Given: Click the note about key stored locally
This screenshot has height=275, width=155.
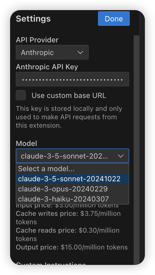Looking at the screenshot, I should click(x=69, y=117).
